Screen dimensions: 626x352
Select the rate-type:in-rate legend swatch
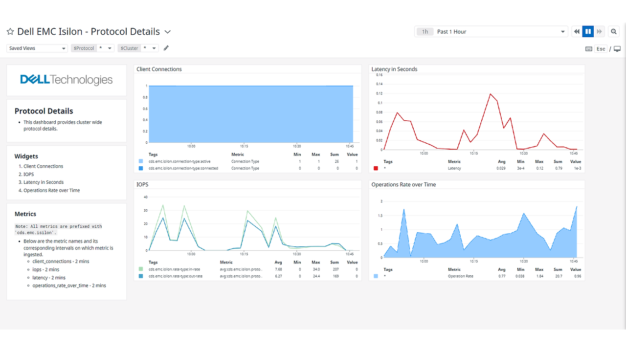(x=141, y=269)
